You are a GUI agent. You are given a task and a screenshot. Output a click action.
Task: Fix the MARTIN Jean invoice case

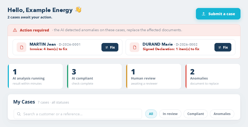[110, 47]
